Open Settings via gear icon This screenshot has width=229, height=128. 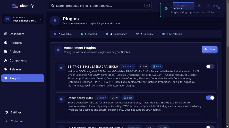7,112
